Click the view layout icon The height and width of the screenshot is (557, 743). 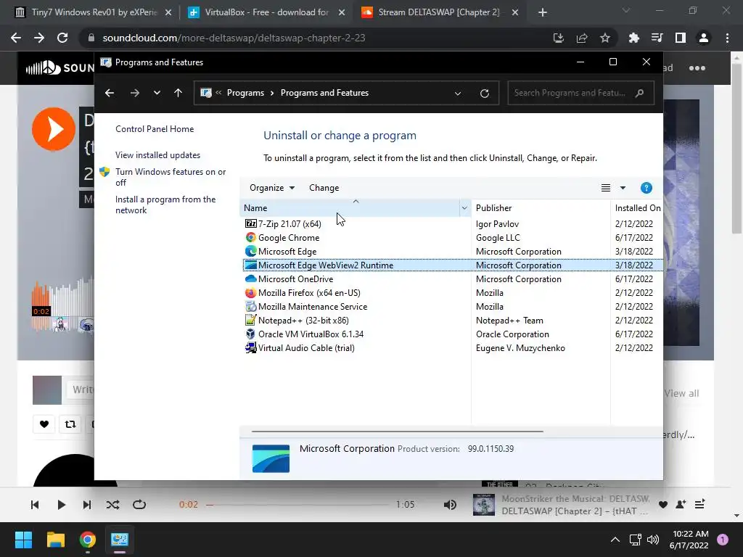pos(606,188)
